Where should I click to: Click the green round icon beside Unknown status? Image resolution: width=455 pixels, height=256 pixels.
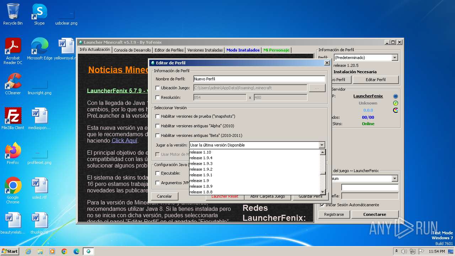(x=395, y=103)
